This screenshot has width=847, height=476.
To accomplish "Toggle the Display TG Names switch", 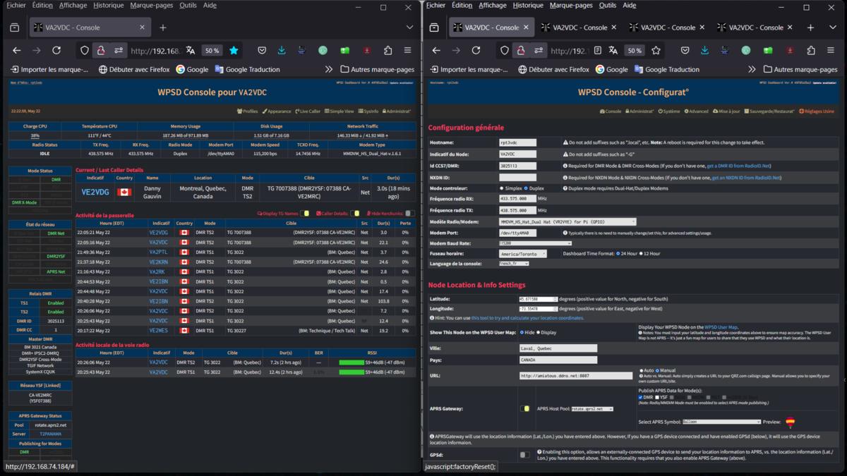I will coord(305,214).
